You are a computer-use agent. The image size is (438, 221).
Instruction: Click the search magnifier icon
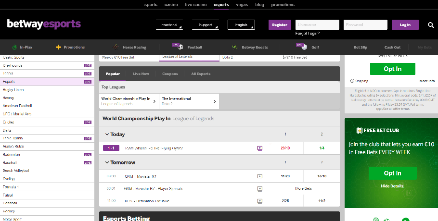[431, 25]
